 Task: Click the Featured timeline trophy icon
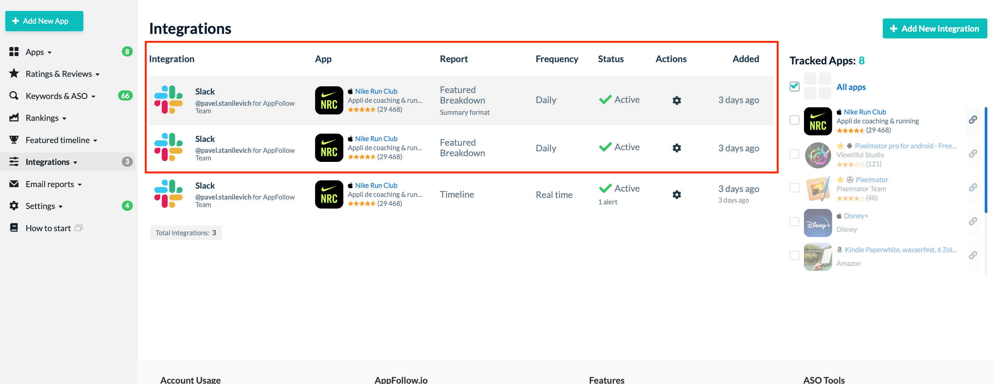(x=14, y=140)
